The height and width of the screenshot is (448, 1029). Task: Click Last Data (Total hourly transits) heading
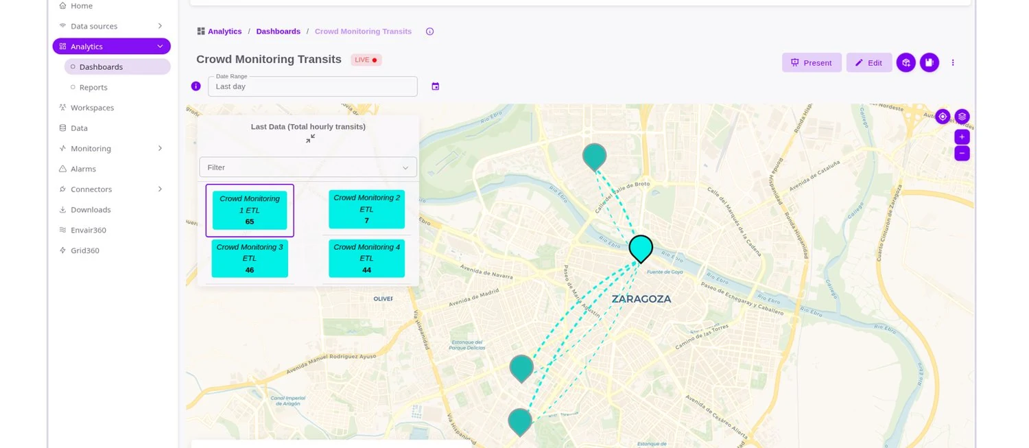(x=308, y=127)
